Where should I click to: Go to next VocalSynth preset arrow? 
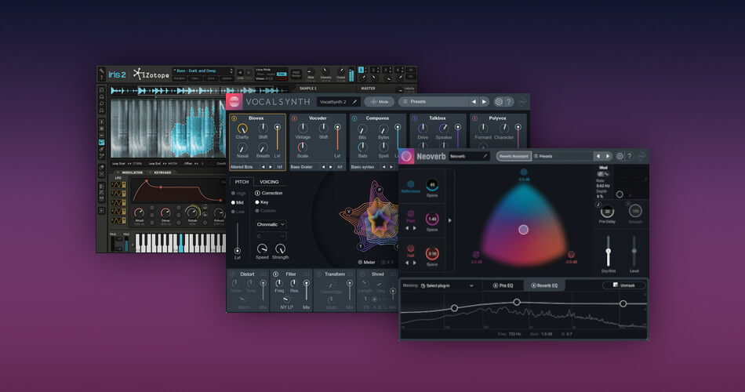484,102
